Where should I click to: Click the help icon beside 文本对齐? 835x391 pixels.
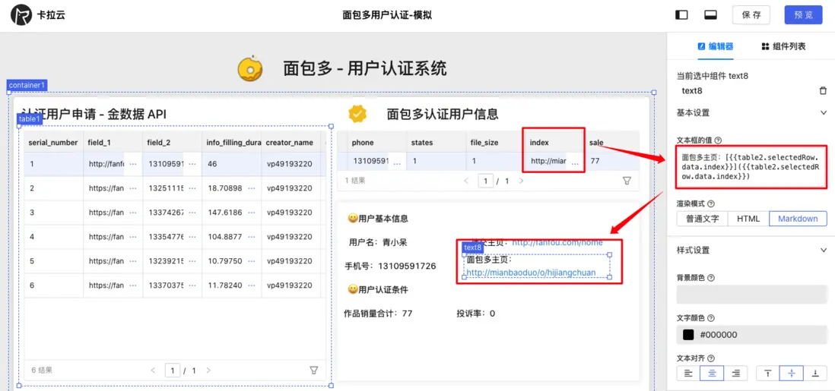pos(711,358)
